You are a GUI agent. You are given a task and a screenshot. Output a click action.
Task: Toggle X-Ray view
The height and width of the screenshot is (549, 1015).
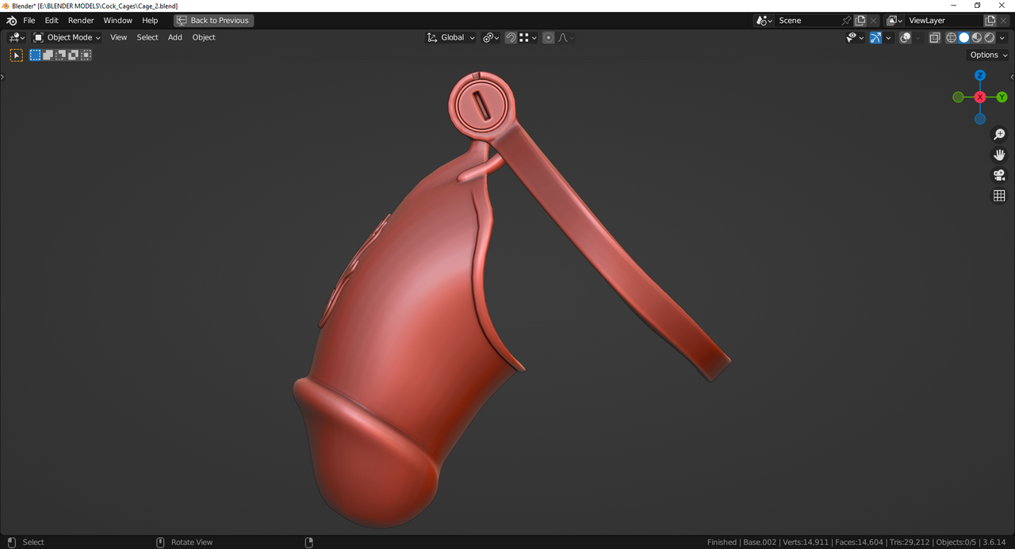click(x=935, y=37)
